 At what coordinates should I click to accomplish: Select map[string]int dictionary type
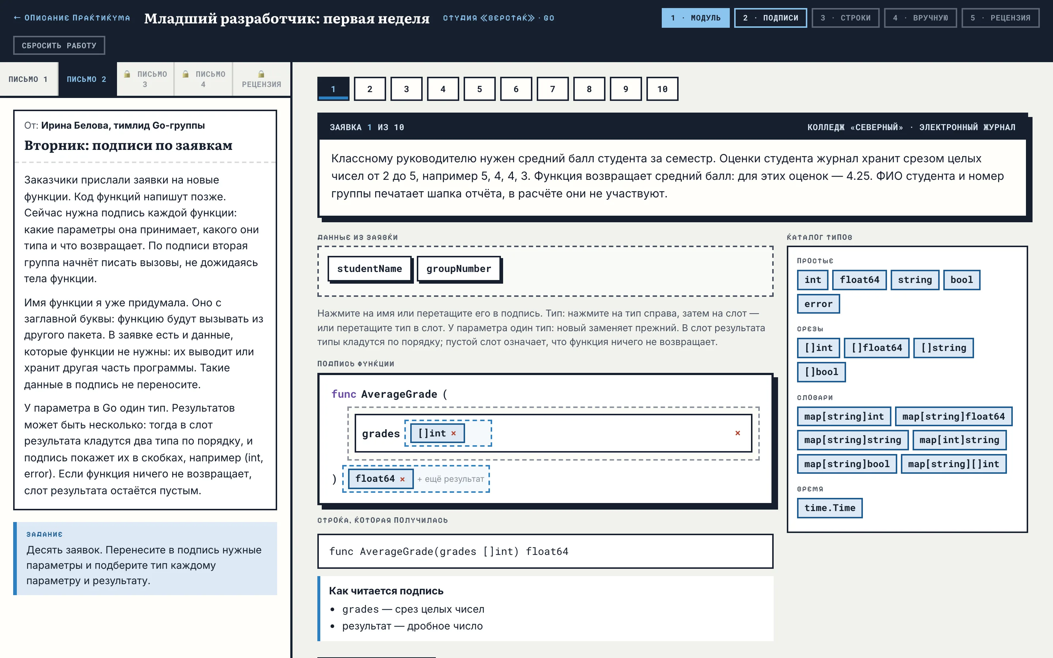844,416
